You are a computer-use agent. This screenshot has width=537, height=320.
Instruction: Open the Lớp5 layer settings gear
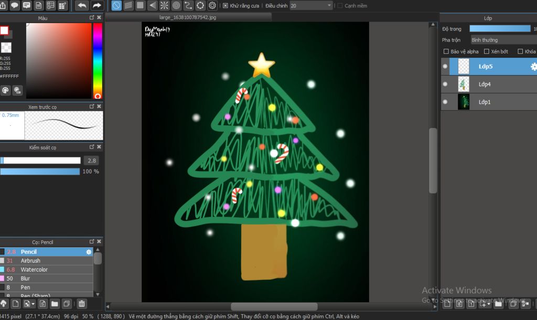[533, 67]
